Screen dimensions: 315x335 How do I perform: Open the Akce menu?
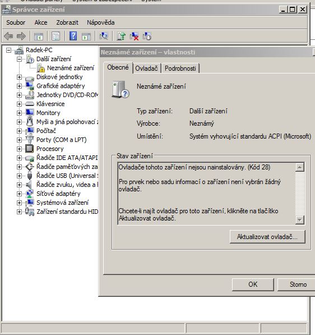click(41, 22)
